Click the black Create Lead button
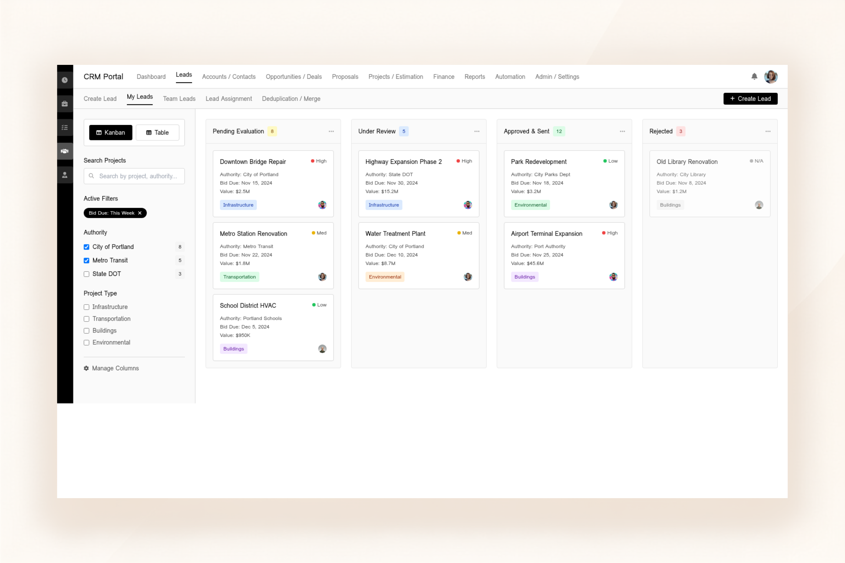 (x=750, y=99)
